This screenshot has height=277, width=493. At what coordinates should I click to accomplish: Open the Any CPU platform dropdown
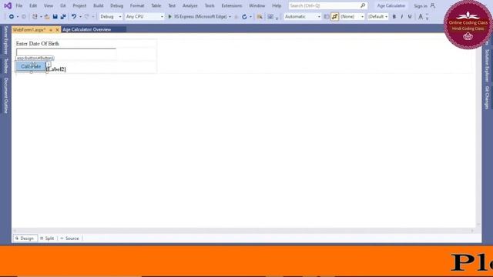pyautogui.click(x=144, y=17)
